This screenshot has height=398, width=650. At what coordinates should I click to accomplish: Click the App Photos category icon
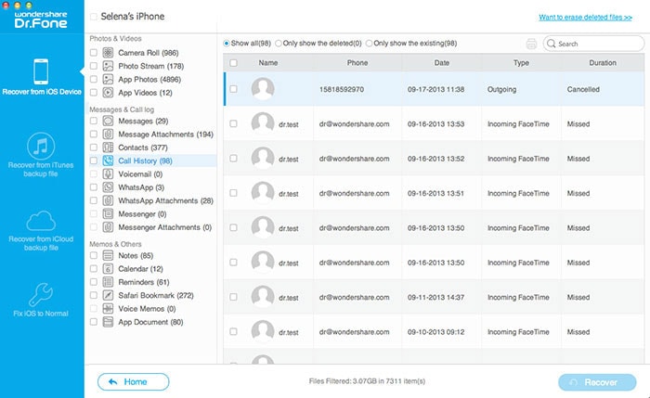pos(108,79)
